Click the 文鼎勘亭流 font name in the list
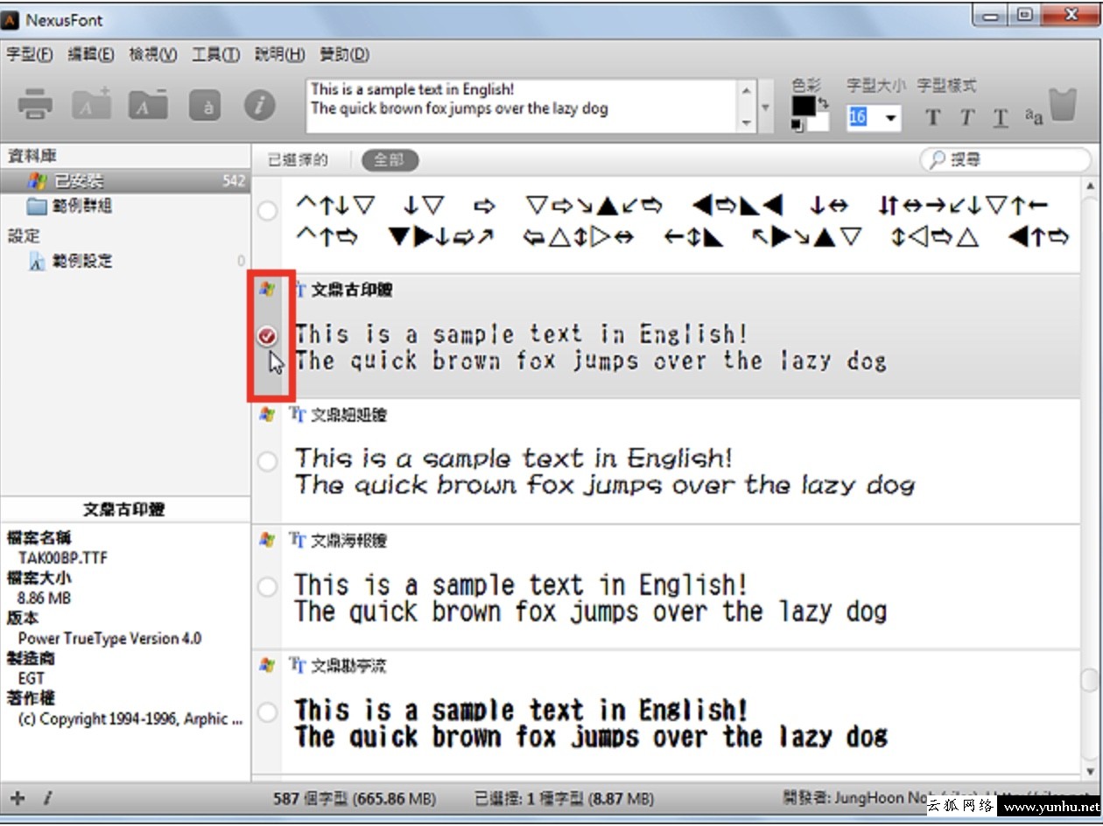 coord(349,667)
